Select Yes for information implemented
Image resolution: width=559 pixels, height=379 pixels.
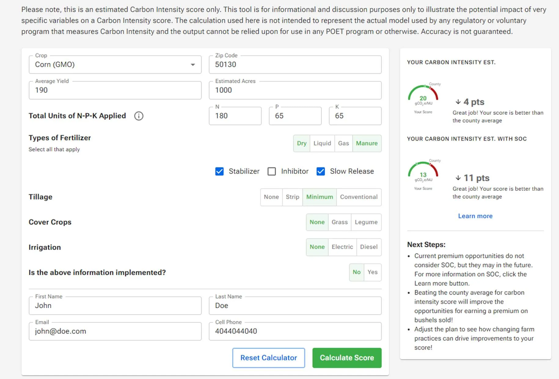(x=373, y=272)
